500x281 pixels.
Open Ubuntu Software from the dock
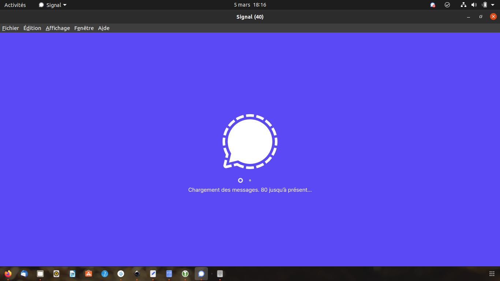[x=89, y=273]
